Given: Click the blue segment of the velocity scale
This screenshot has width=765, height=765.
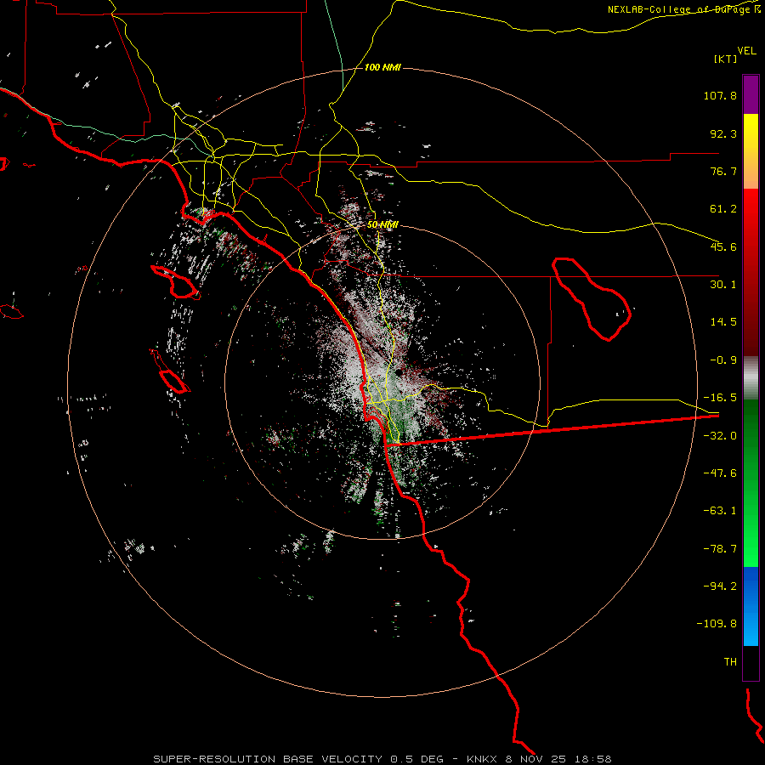Looking at the screenshot, I should [x=751, y=606].
